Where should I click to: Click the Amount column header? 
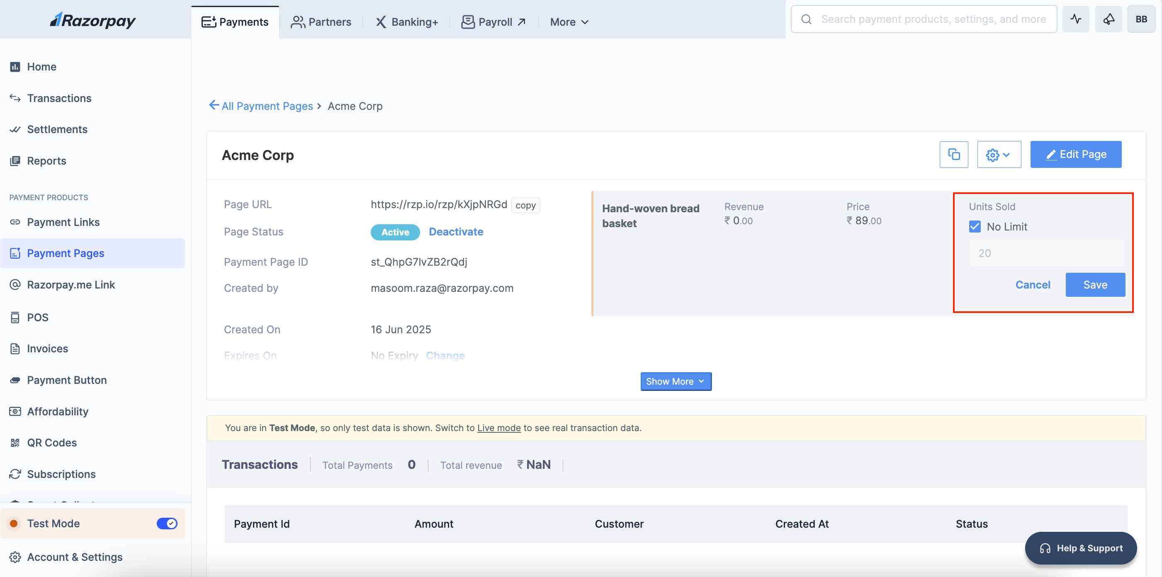434,524
